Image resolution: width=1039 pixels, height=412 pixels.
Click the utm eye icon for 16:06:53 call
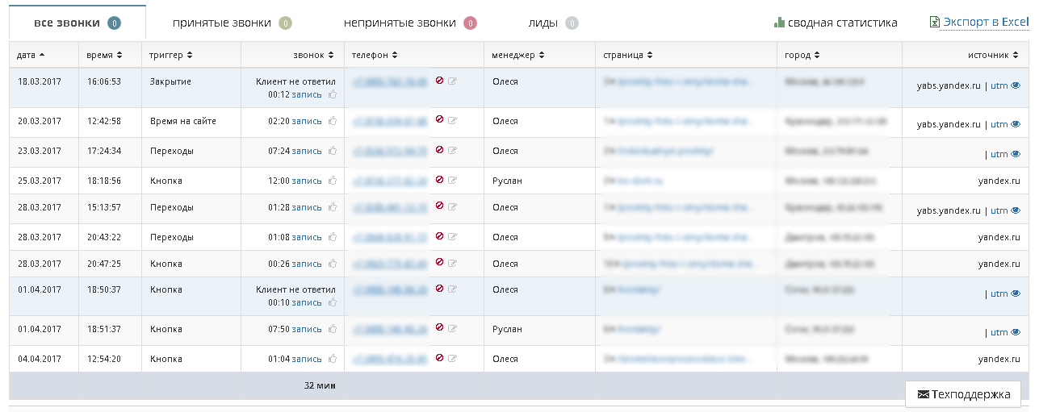pos(1016,85)
